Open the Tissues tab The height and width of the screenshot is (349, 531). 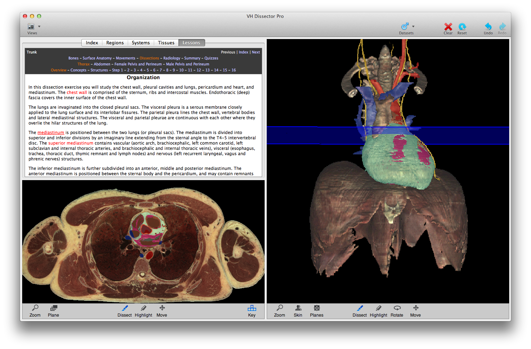tap(166, 43)
